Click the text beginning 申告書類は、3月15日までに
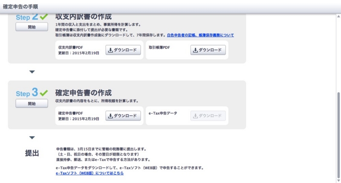 [101, 149]
